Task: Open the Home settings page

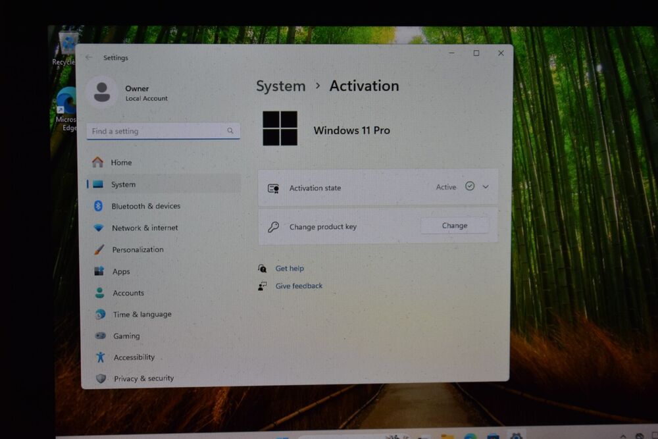Action: (x=164, y=162)
